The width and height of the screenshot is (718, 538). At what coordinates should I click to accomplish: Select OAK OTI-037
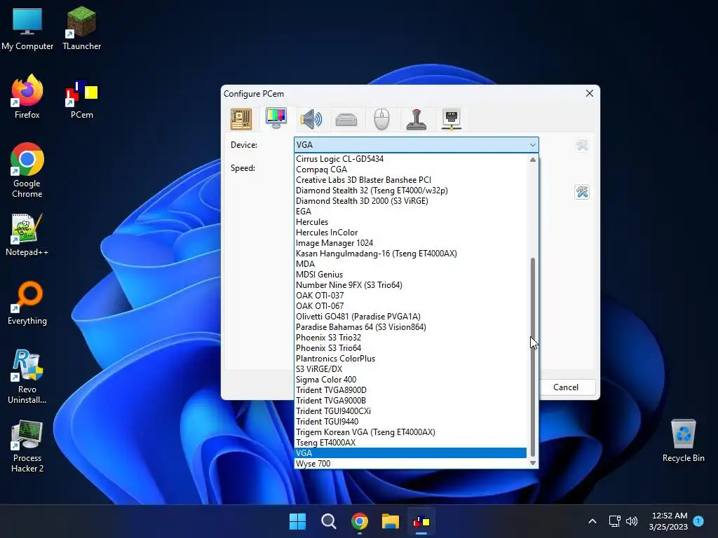tap(410, 296)
